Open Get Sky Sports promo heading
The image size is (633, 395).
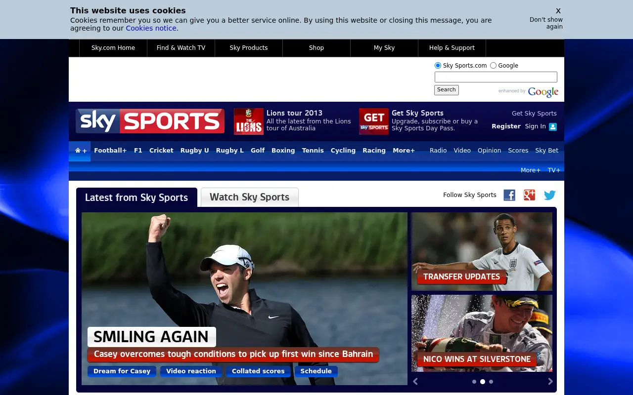tap(417, 113)
